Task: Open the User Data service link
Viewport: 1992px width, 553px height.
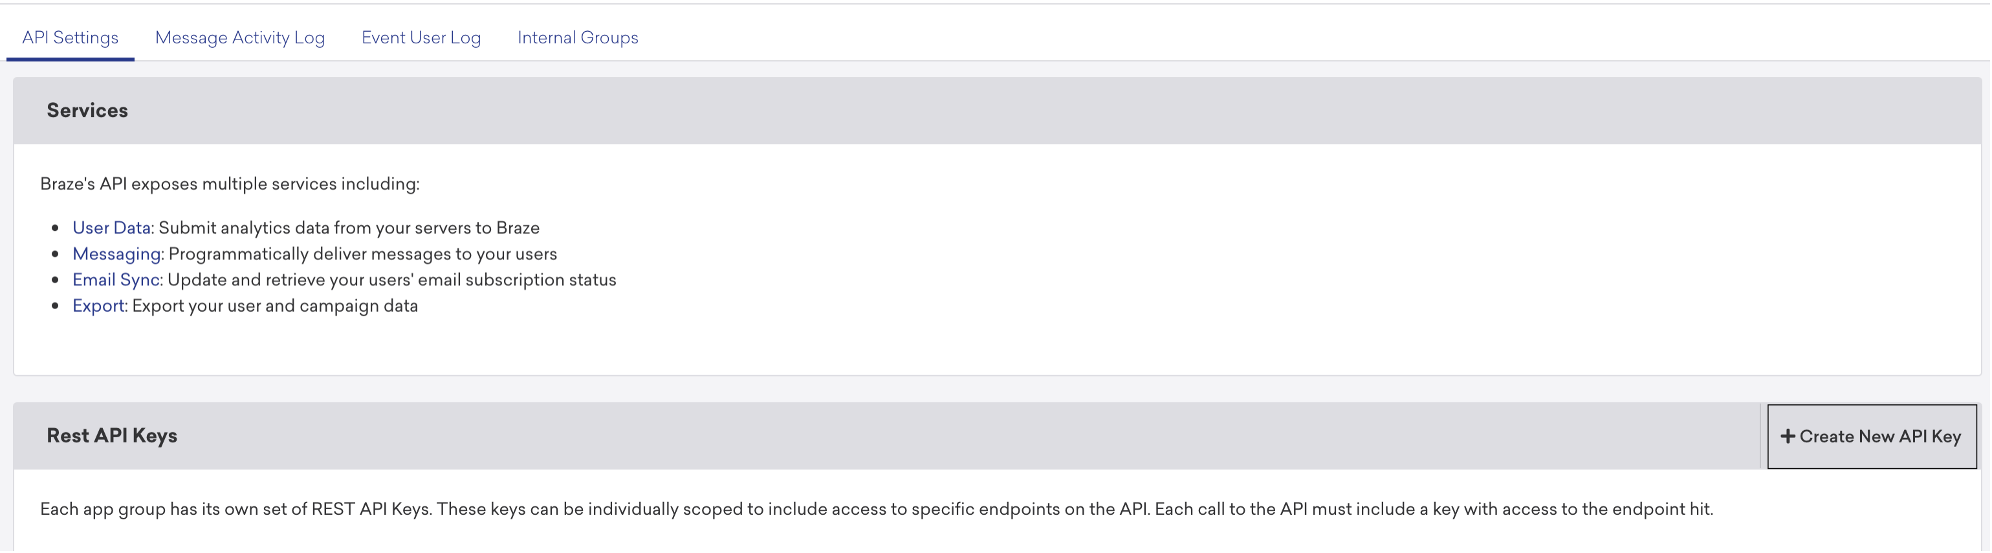Action: pos(111,228)
